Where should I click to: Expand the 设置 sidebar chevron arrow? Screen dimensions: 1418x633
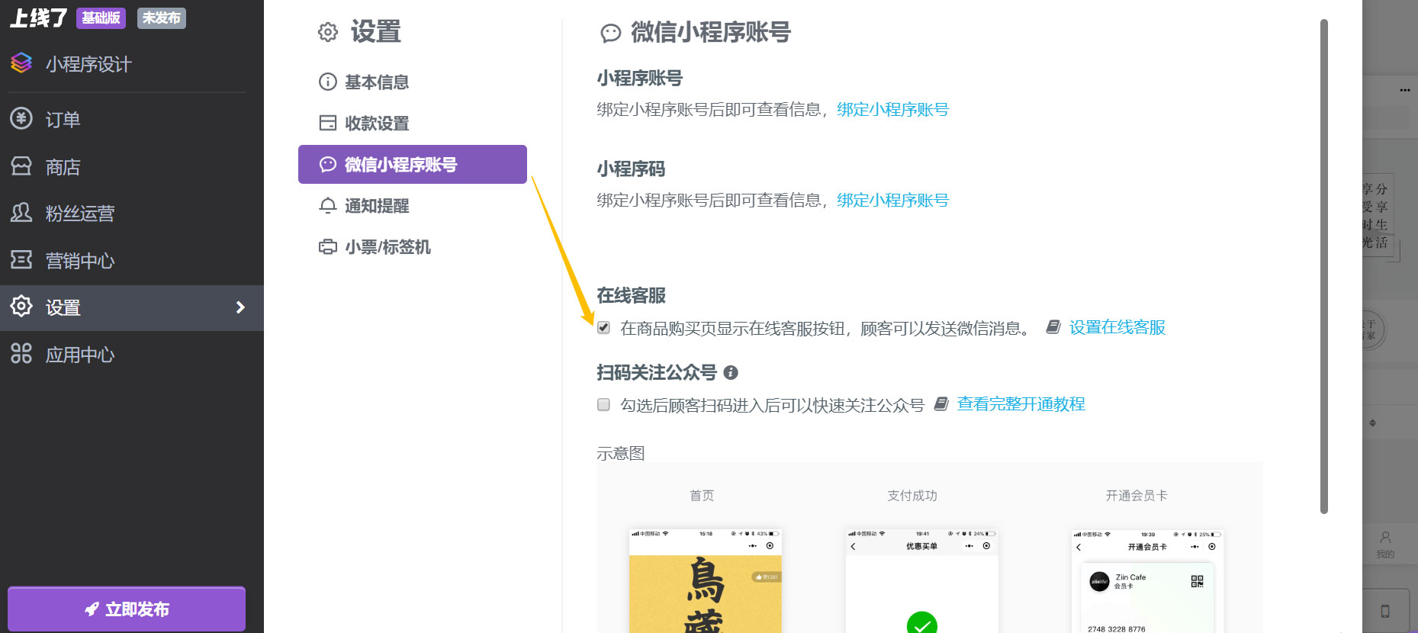pyautogui.click(x=240, y=307)
